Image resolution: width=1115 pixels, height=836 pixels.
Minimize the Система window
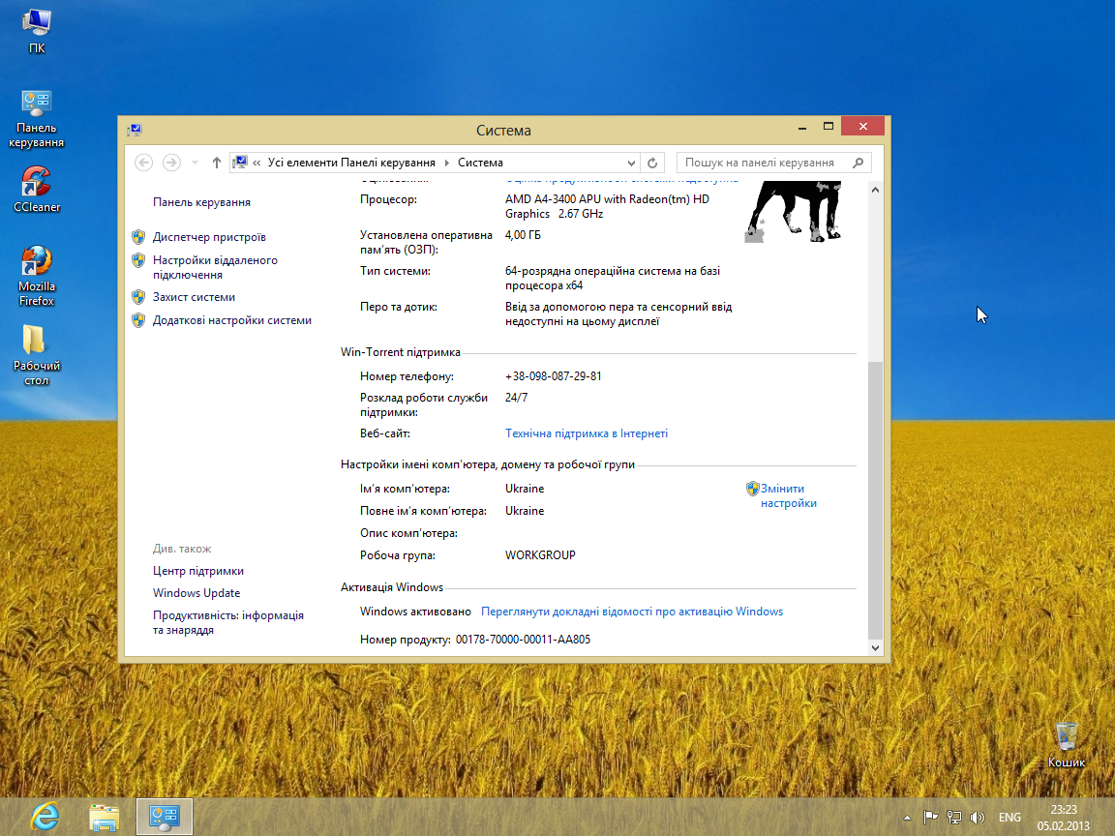click(802, 127)
